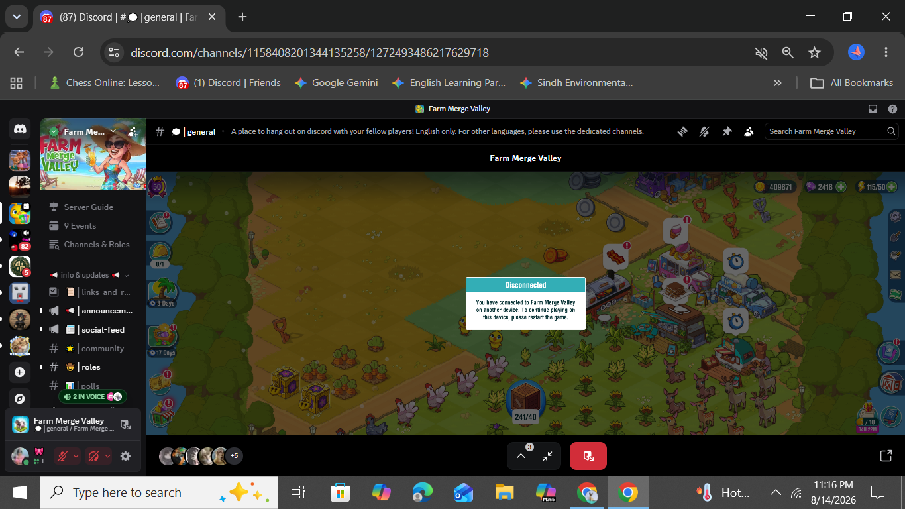The height and width of the screenshot is (509, 905).
Task: Open Chrome three-dot menu
Action: [886, 52]
